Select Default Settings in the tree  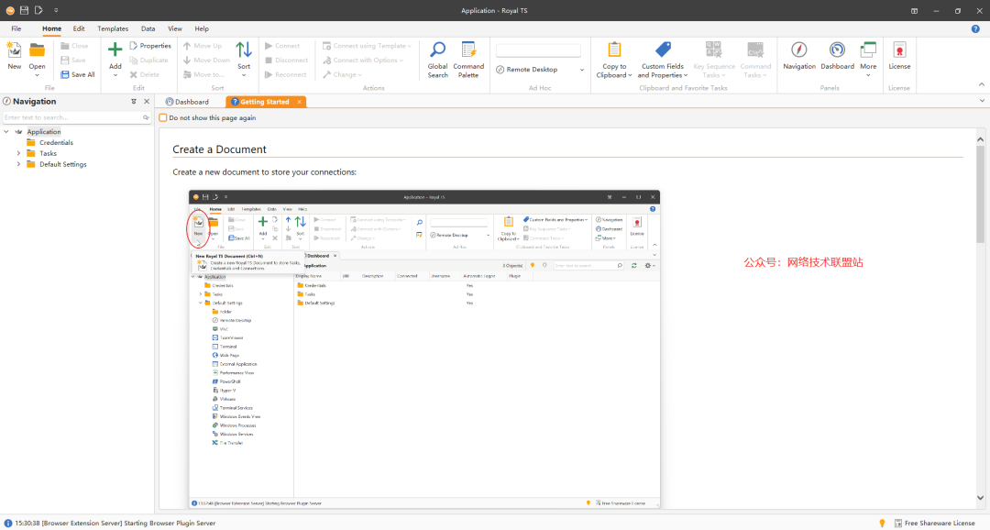tap(63, 164)
